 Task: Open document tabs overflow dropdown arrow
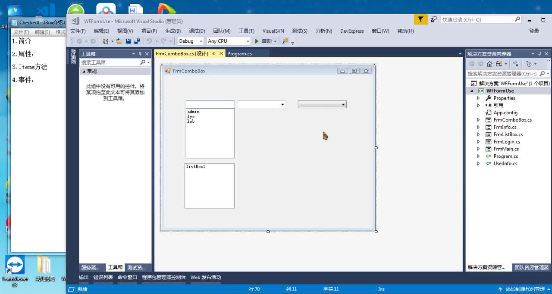[460, 54]
